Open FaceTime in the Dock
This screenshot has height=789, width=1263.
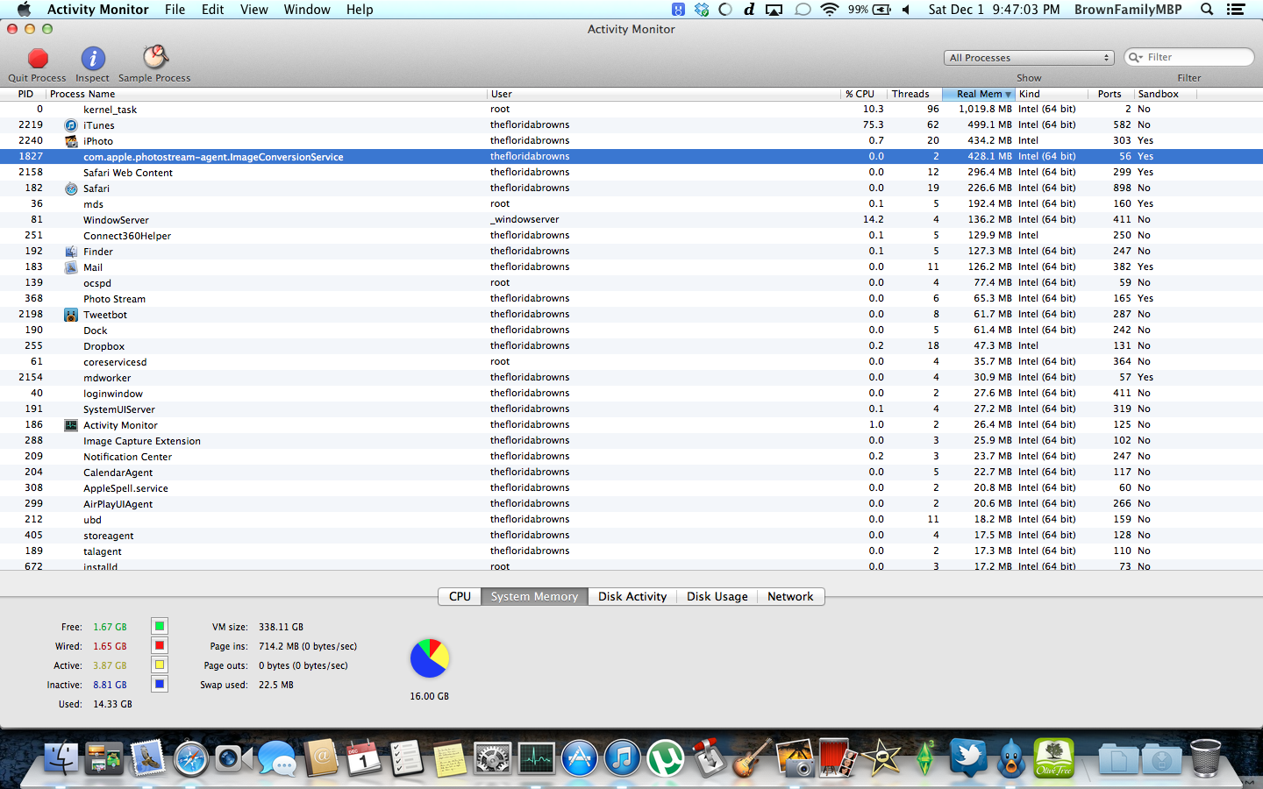click(x=233, y=758)
